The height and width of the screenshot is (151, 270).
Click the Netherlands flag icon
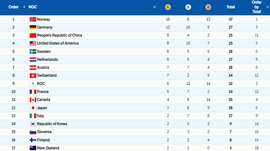[x=33, y=59]
